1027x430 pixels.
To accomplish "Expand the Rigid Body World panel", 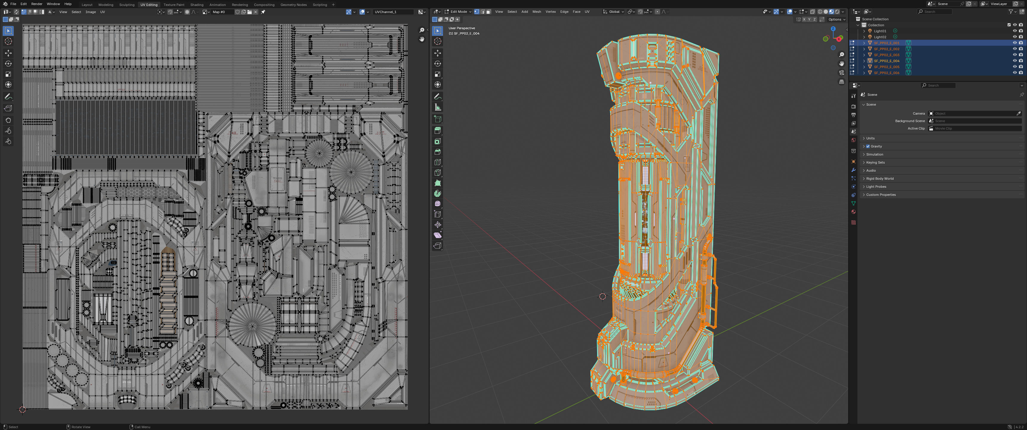I will [880, 179].
